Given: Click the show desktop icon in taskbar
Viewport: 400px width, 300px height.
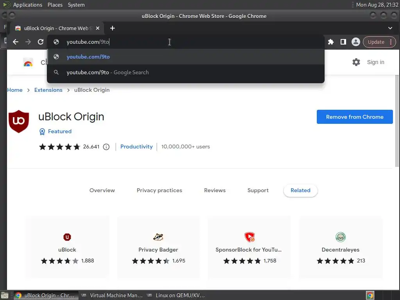Looking at the screenshot, I should click(5, 296).
